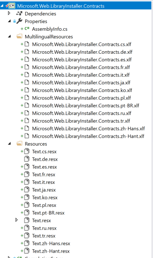This screenshot has height=258, width=153.
Task: Click the resx icon of Text.cs.resx
Action: coord(27,151)
